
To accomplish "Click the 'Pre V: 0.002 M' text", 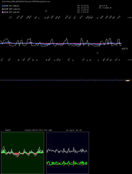I will click(x=105, y=8).
